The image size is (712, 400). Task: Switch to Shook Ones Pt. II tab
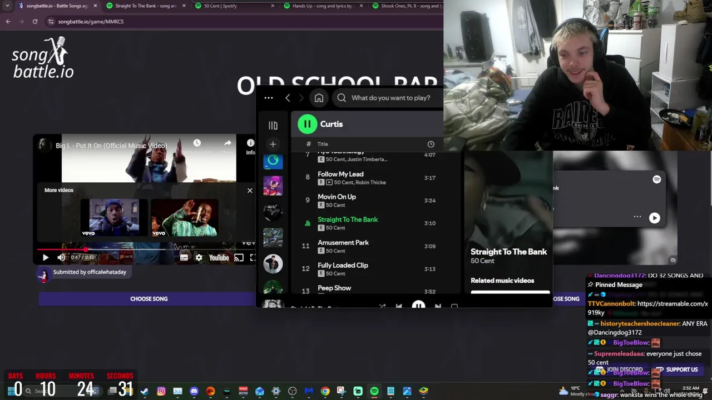click(x=406, y=6)
